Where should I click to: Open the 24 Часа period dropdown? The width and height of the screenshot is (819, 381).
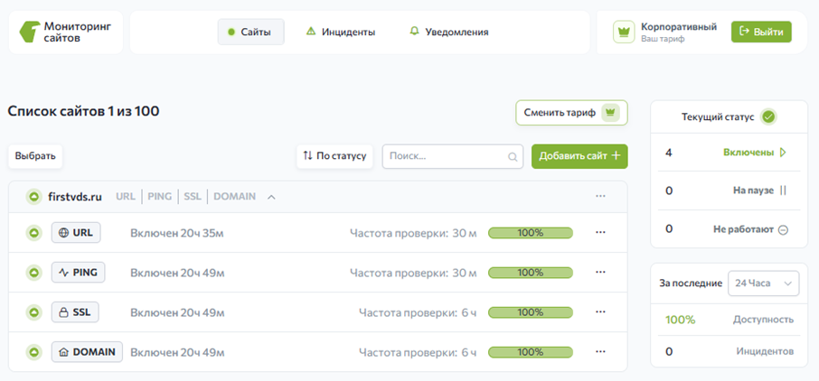pyautogui.click(x=763, y=283)
